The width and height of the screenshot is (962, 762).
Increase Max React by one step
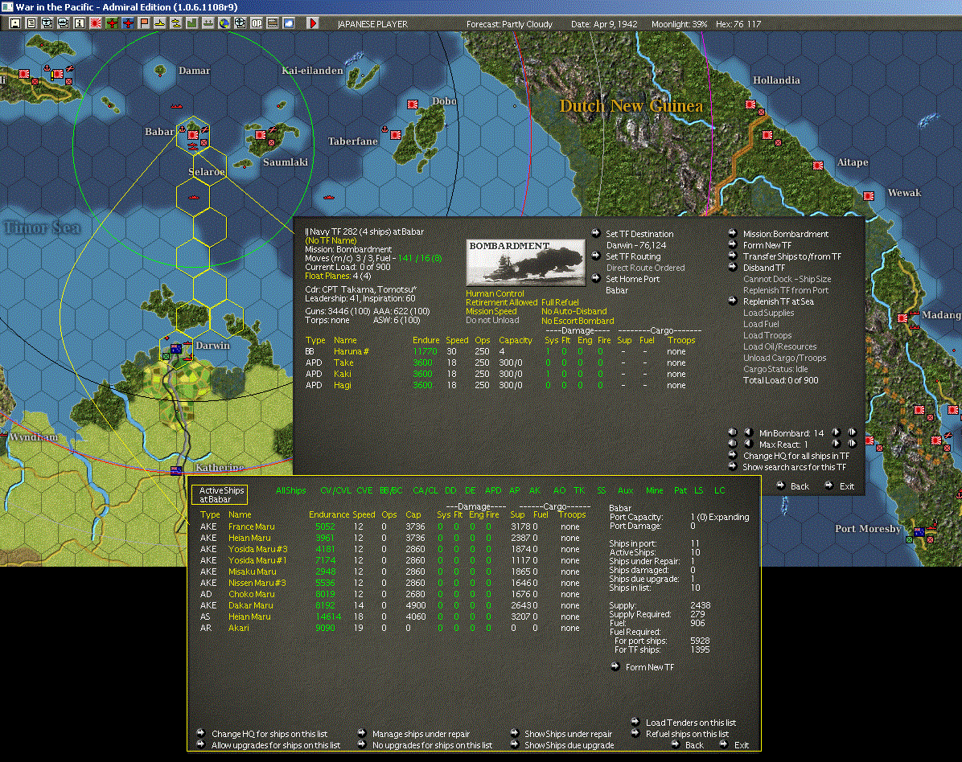pyautogui.click(x=837, y=443)
